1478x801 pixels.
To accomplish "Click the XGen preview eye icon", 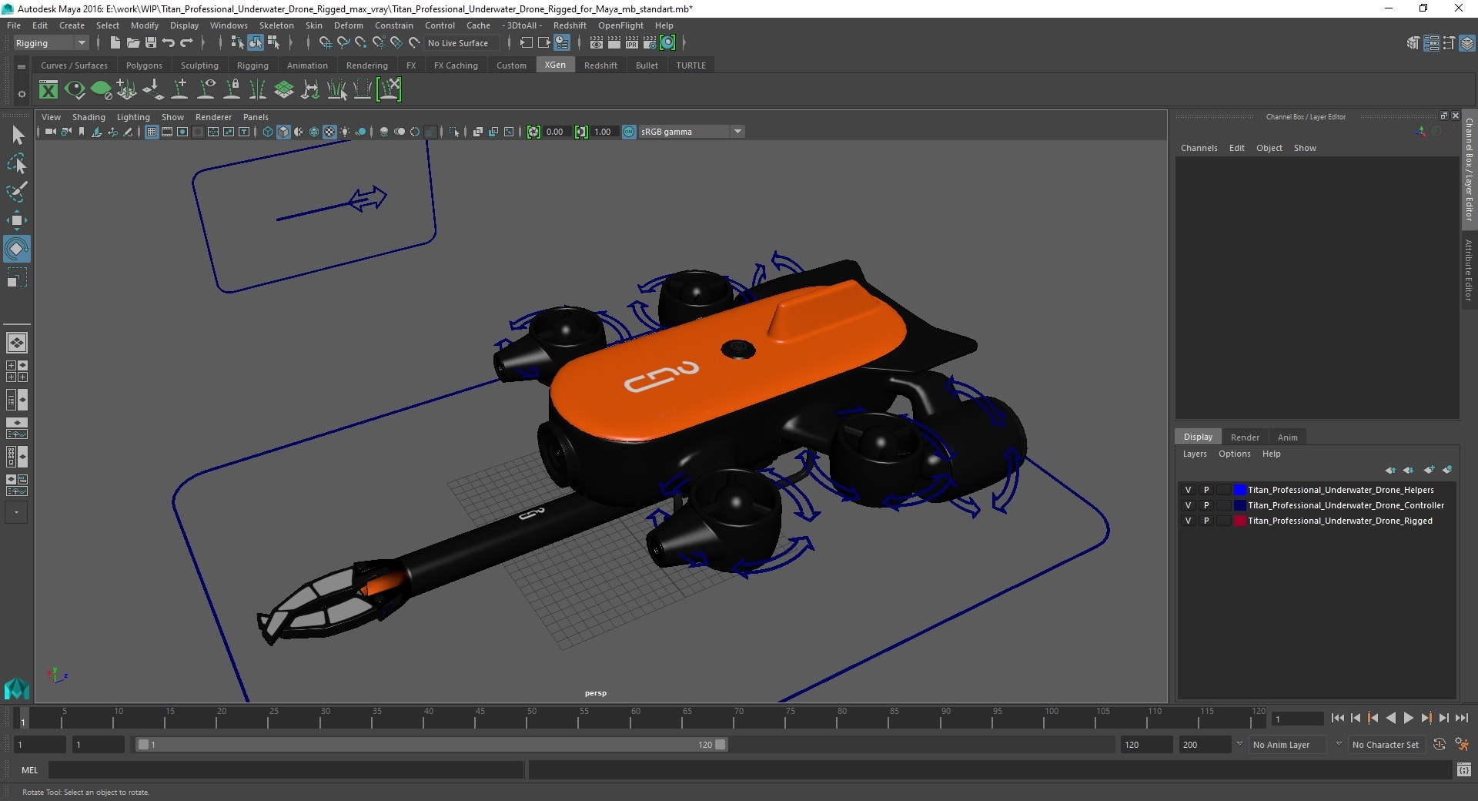I will 75,90.
